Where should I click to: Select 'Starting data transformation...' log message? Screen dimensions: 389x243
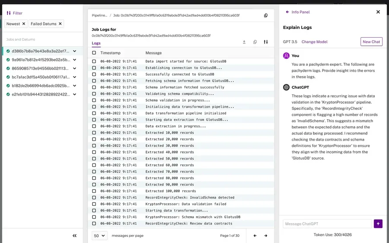177,211
